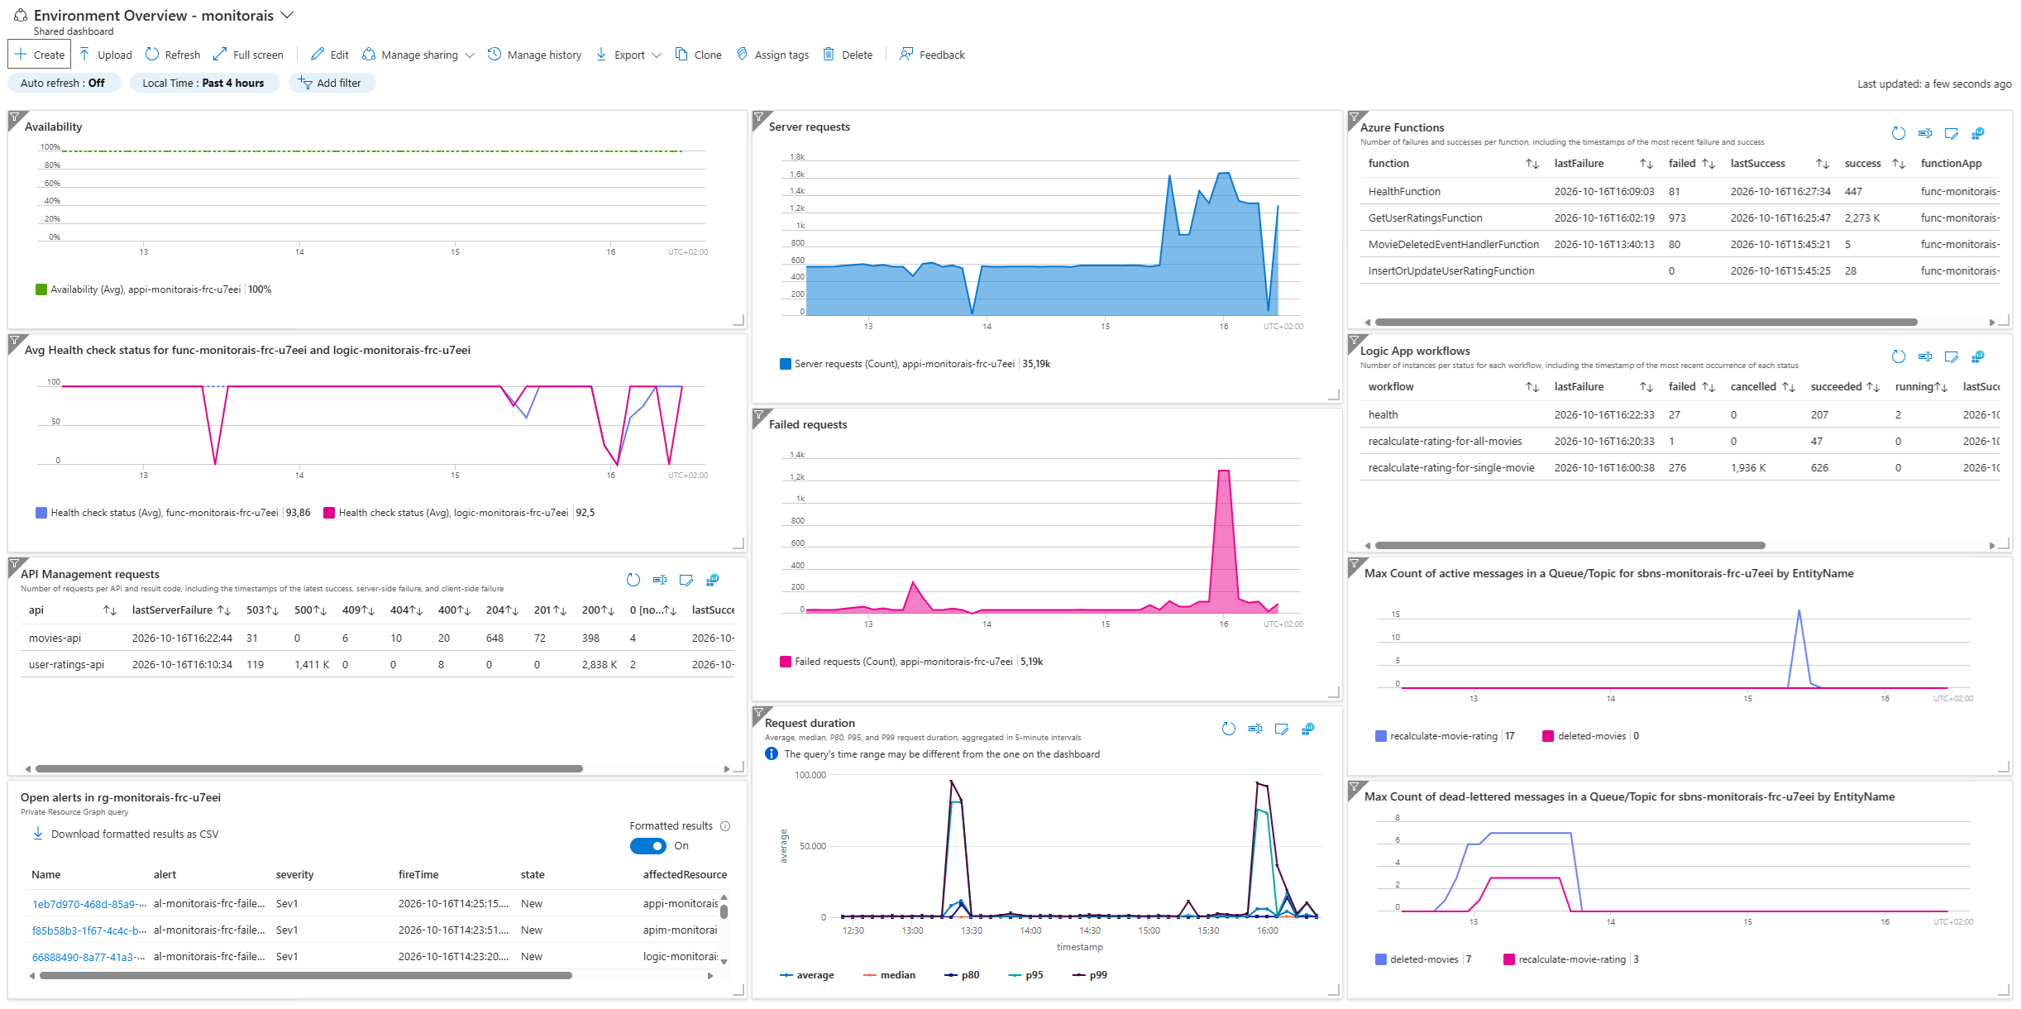The image size is (2021, 1009).
Task: Open alert 1eb7d970-468d-85a9 link
Action: tap(89, 904)
